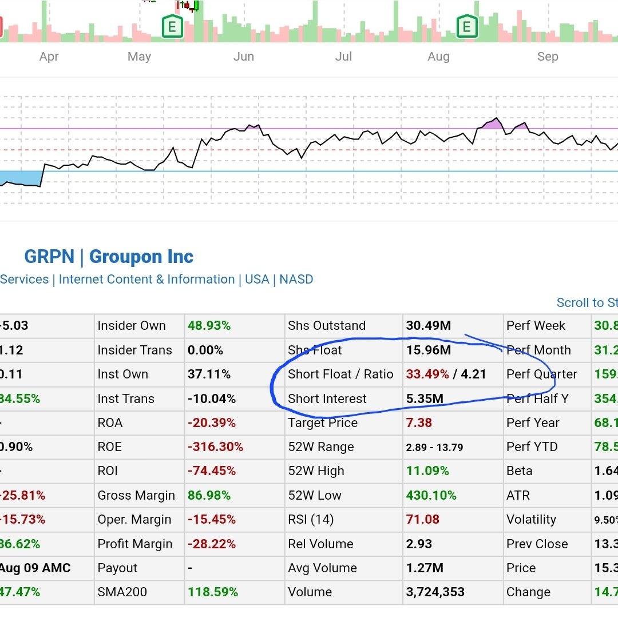Click the Rel Volume label
Image resolution: width=618 pixels, height=622 pixels.
tap(320, 544)
